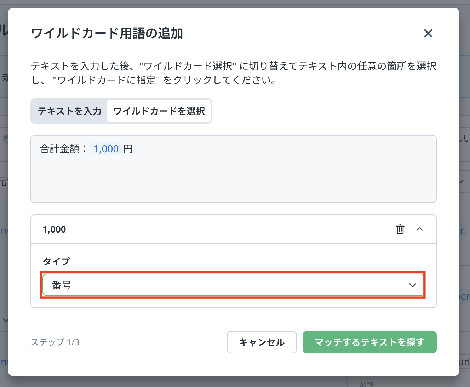Click the instruction paragraph under the title
The image size is (470, 387).
(234, 73)
